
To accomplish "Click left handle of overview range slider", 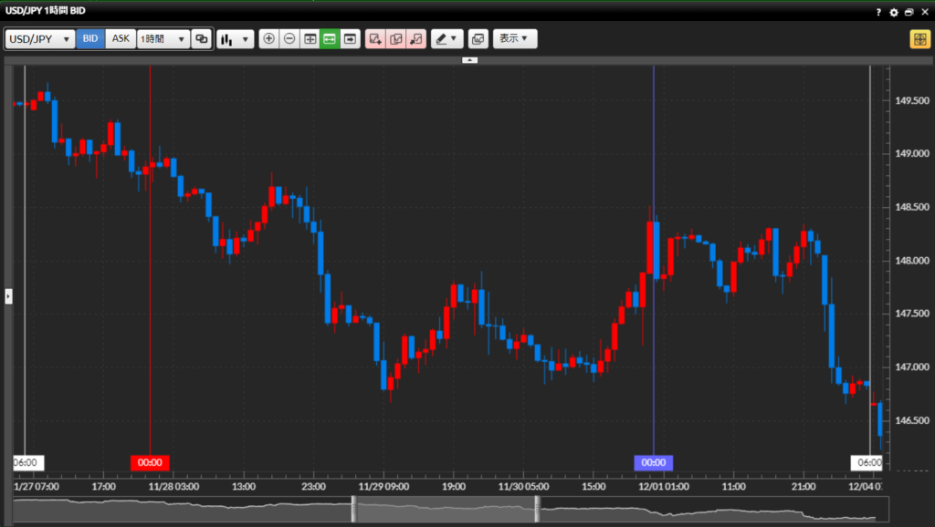I will (352, 510).
